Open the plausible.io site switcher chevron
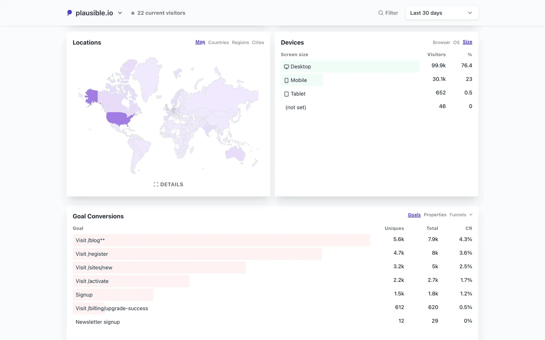The image size is (545, 340). pyautogui.click(x=120, y=13)
